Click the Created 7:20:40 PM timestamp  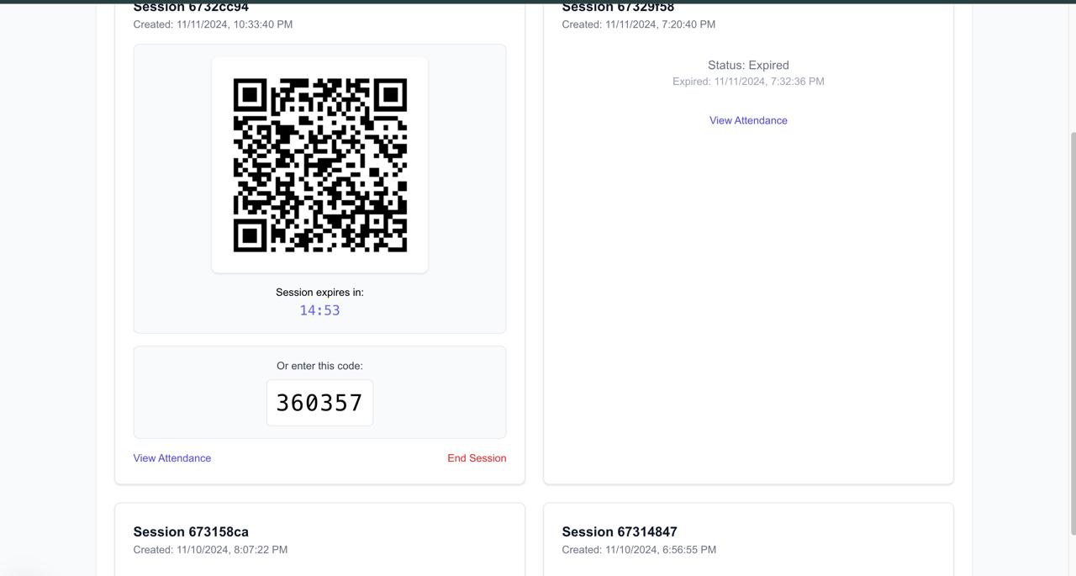[639, 24]
